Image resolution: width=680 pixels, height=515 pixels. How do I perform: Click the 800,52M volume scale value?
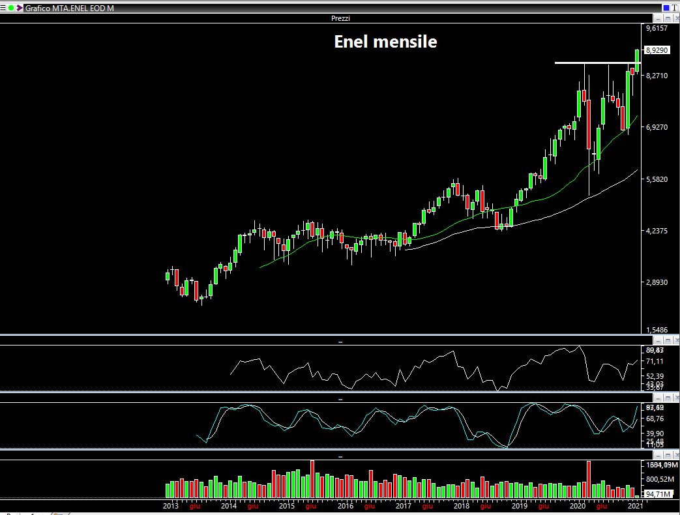(x=658, y=479)
